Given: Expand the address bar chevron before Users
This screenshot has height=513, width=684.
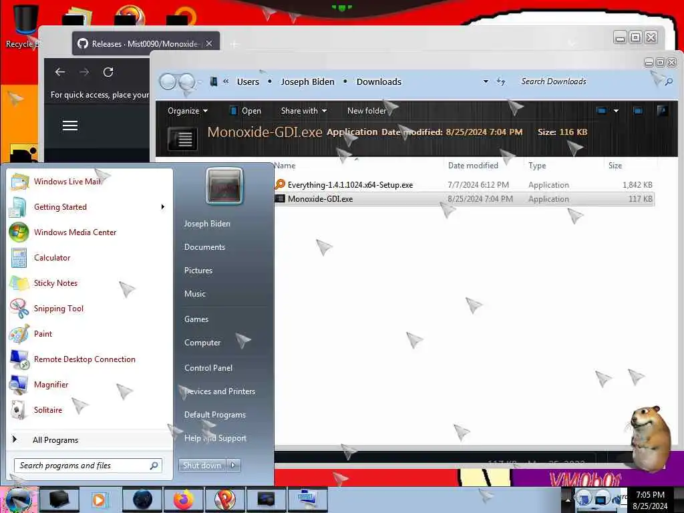Looking at the screenshot, I should pyautogui.click(x=226, y=81).
